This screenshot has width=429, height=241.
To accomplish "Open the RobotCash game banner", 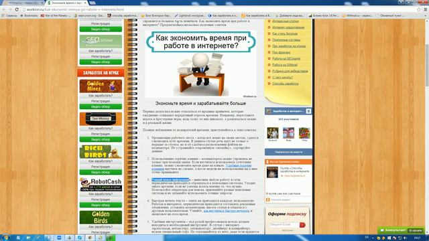I will pyautogui.click(x=101, y=185).
